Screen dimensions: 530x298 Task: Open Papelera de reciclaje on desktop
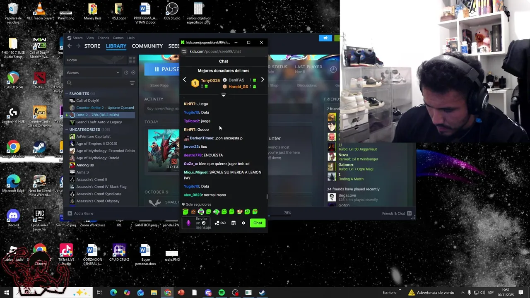pyautogui.click(x=13, y=13)
